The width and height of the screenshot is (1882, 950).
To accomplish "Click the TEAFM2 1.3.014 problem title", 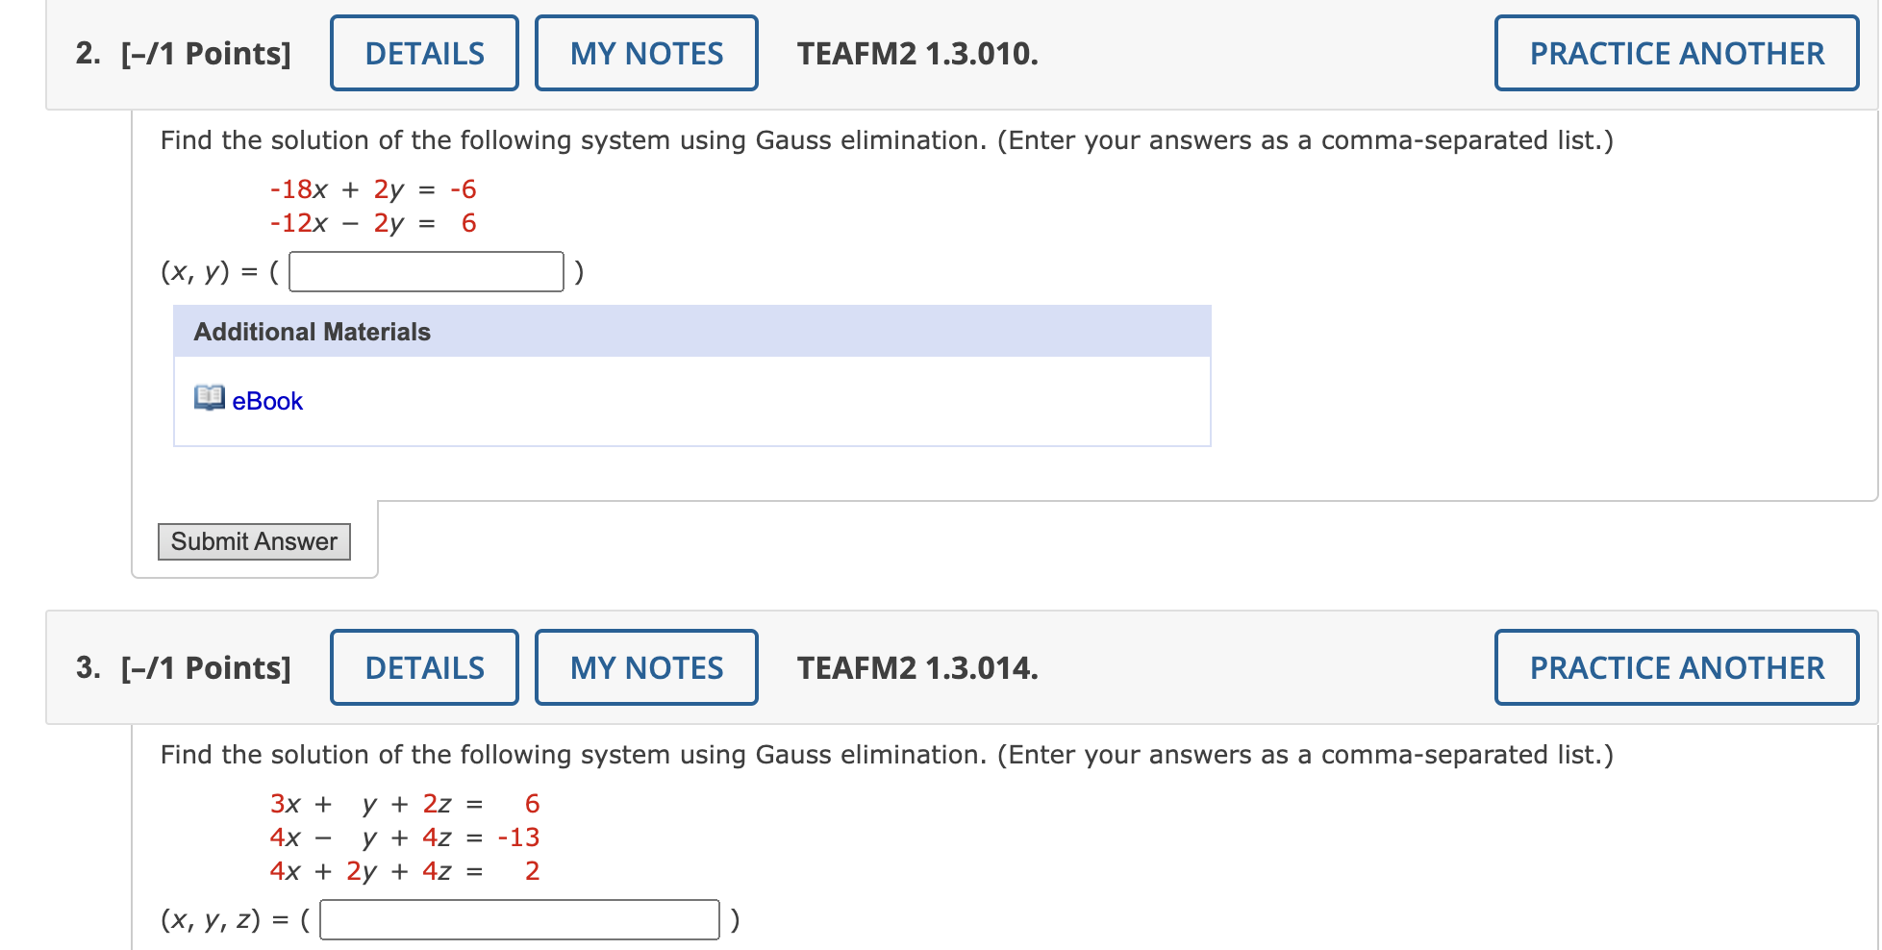I will (916, 666).
